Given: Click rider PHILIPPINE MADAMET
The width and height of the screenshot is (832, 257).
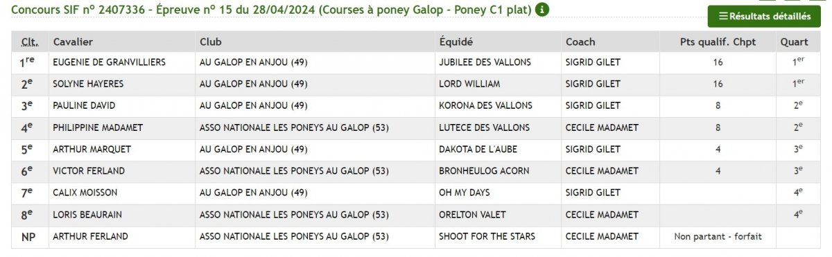Looking at the screenshot, I should [x=100, y=127].
